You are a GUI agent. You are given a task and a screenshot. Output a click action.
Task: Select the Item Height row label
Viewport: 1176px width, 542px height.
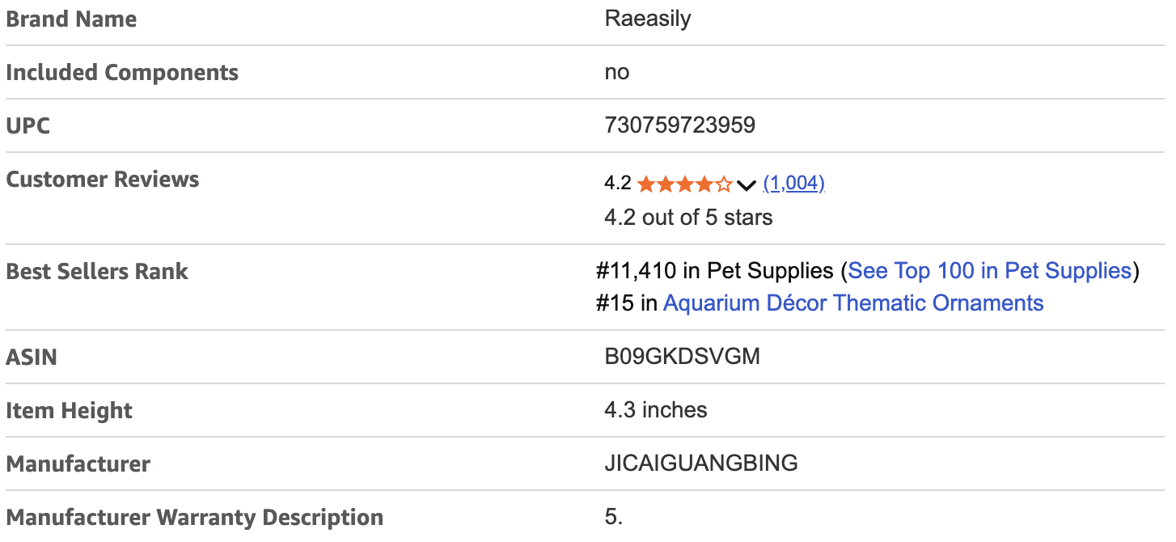tap(69, 411)
